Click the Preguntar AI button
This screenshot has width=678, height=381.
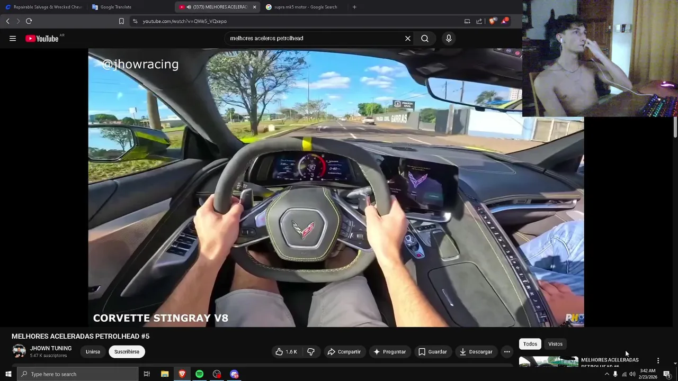click(389, 351)
